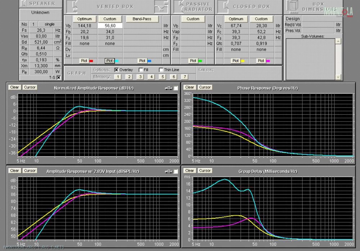
Task: Click the Band-Pass button
Action: point(142,19)
